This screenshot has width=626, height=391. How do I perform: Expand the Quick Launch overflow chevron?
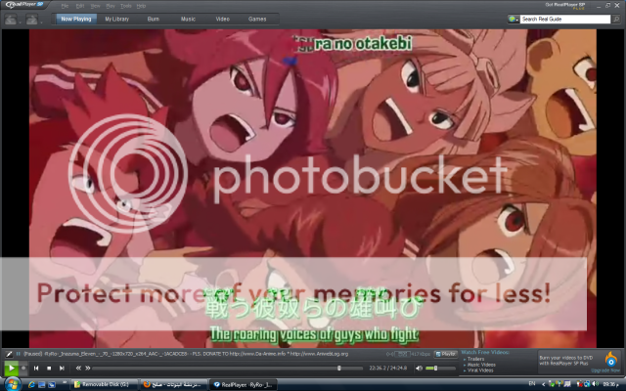coord(65,382)
